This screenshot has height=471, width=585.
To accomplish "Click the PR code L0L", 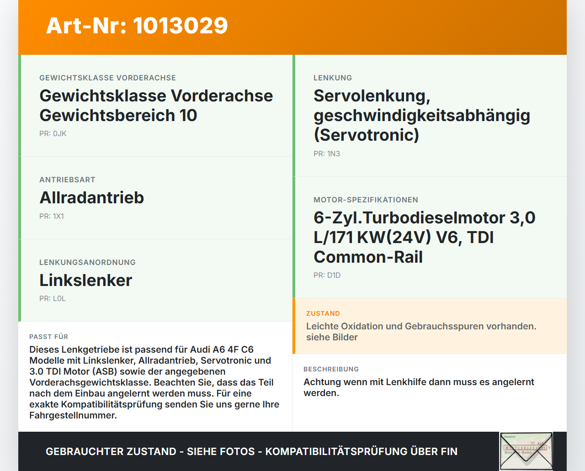I will coord(53,299).
